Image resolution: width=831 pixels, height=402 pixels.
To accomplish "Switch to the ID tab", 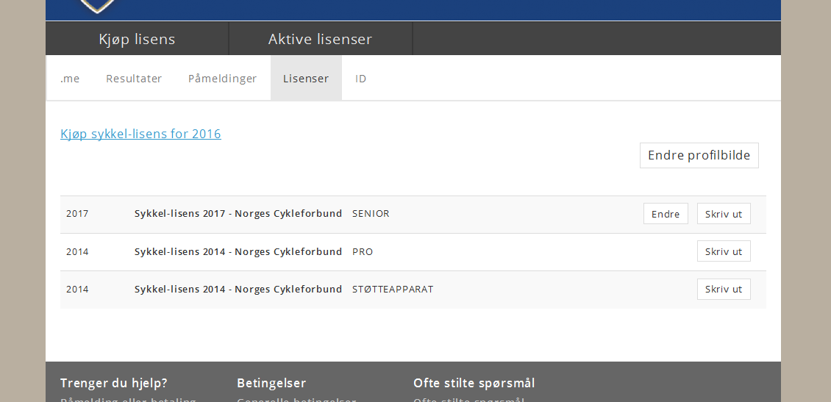I will (x=360, y=79).
